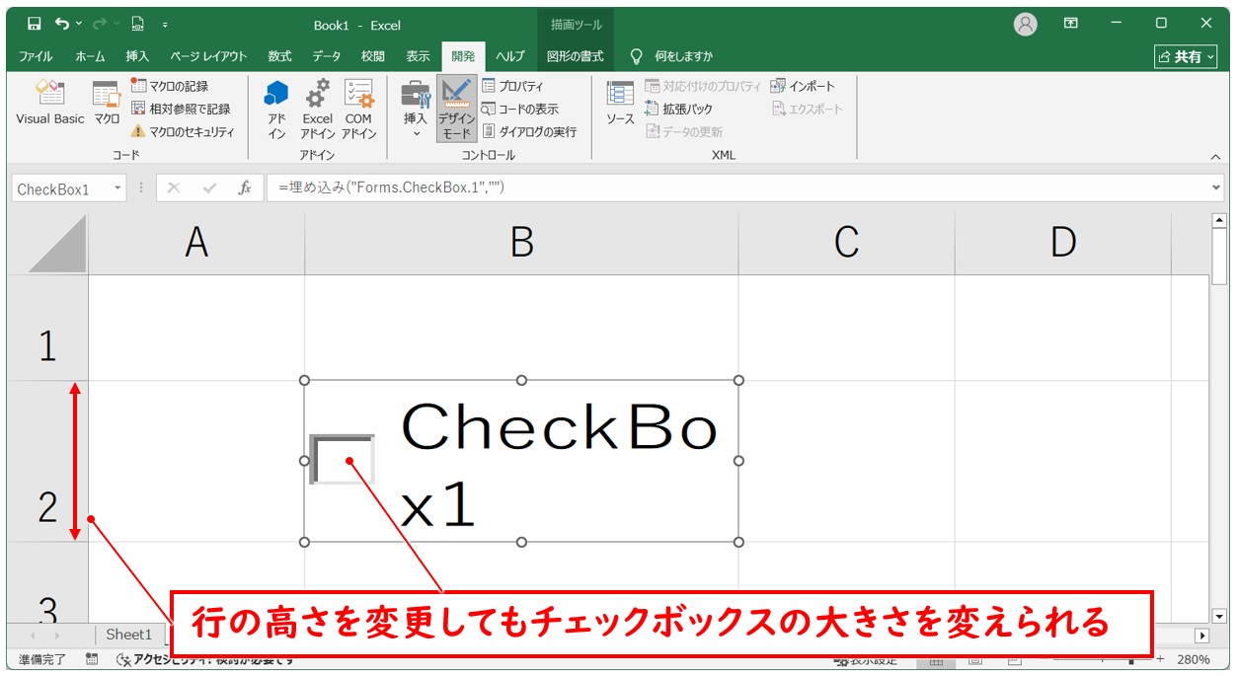Open the アドイン store icon
The image size is (1237, 676).
tap(276, 109)
